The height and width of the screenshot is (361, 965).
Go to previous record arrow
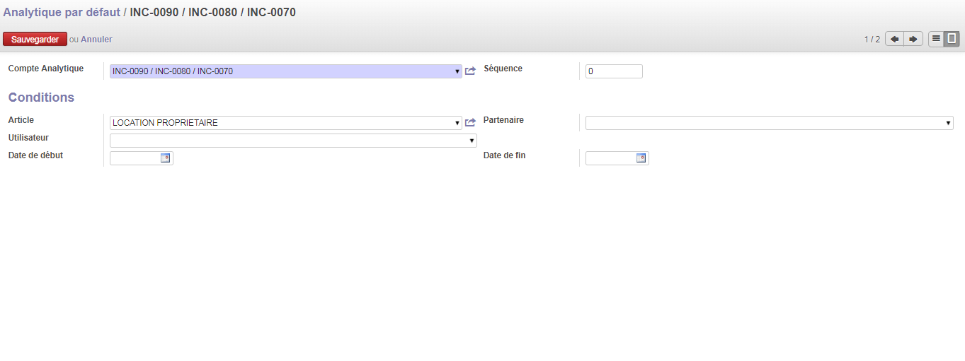click(895, 39)
